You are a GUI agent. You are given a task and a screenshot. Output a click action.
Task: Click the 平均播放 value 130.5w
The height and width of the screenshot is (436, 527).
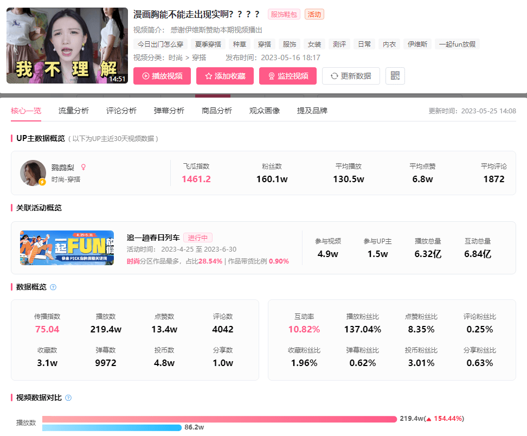tap(349, 179)
